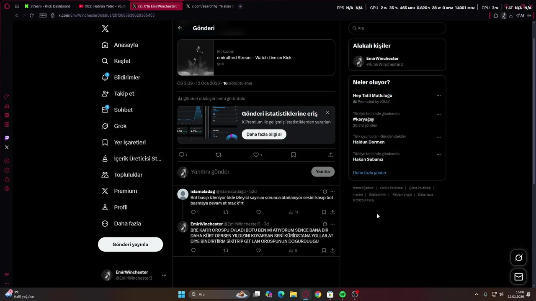Go to Keşfet explore section

click(x=116, y=61)
